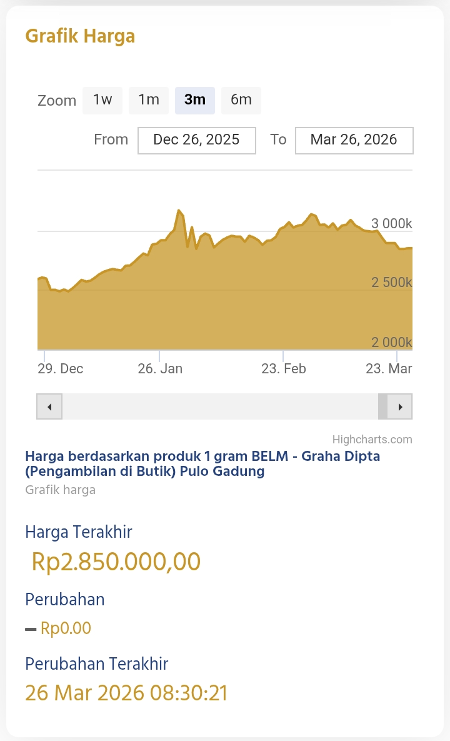Click the 29. Dec axis label

click(60, 368)
